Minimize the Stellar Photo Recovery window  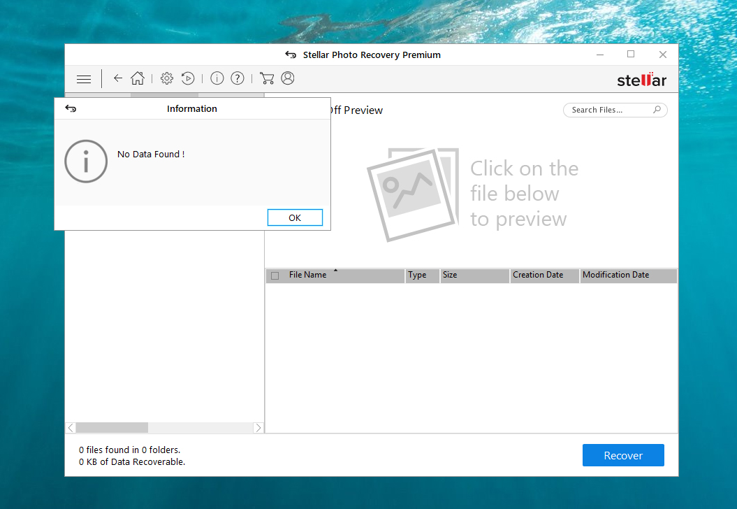point(600,55)
